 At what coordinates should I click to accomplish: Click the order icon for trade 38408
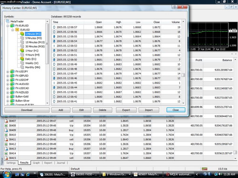coord(6,126)
